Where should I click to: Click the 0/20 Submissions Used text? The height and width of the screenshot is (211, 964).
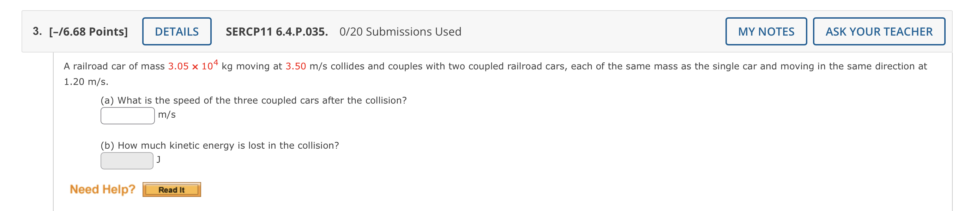400,31
